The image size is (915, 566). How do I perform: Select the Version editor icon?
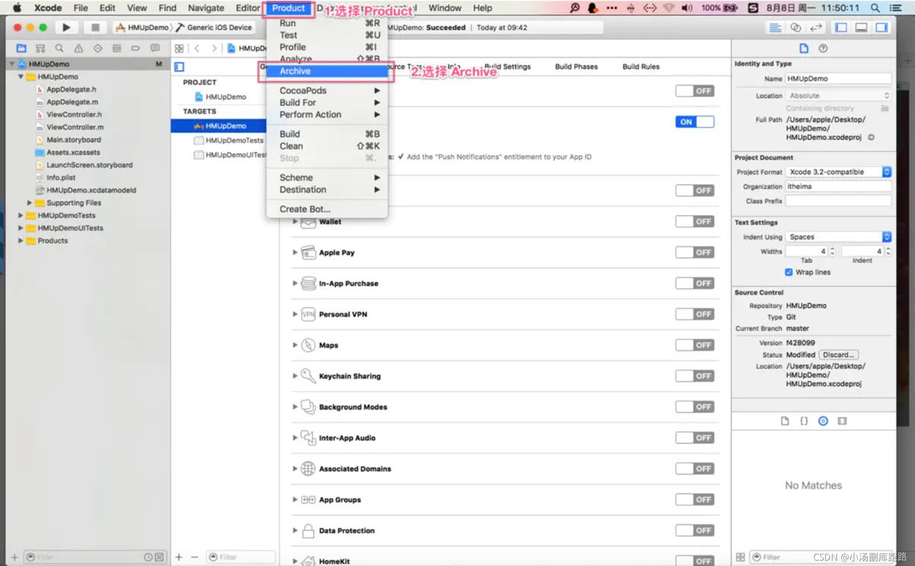[816, 27]
